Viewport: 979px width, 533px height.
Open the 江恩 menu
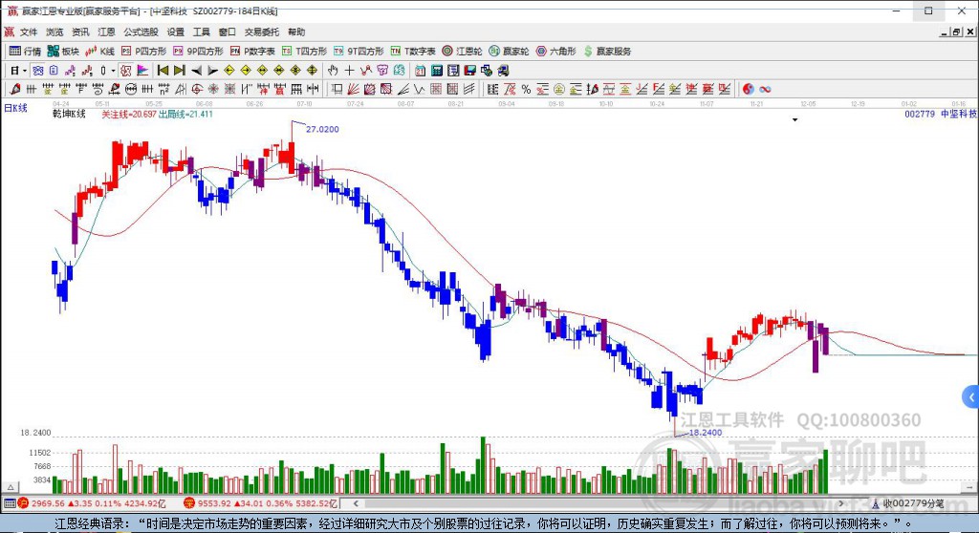coord(106,32)
